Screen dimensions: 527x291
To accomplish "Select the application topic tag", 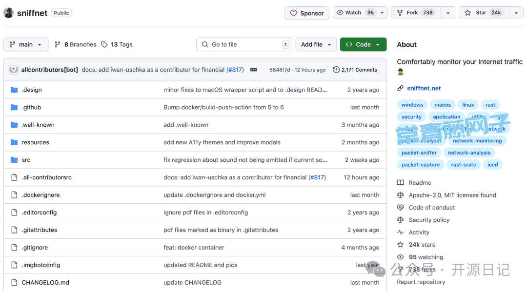I will coord(446,117).
